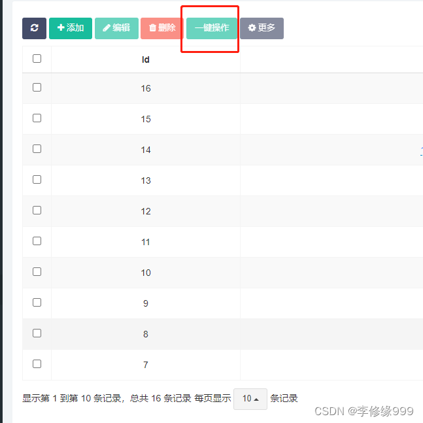423x423 pixels.
Task: Click the Id cell showing 15
Action: pos(146,119)
